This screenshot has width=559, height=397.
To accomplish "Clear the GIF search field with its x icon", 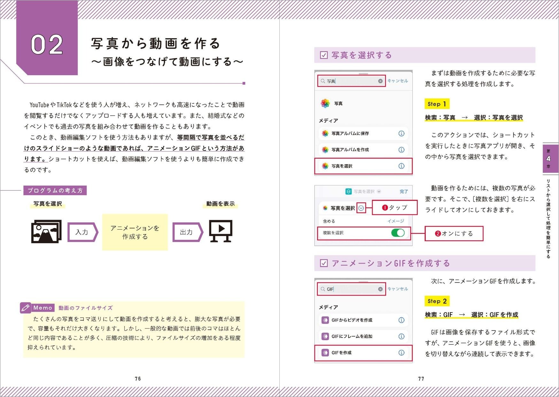I will [380, 289].
